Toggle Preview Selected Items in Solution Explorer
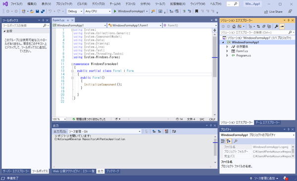 point(282,27)
